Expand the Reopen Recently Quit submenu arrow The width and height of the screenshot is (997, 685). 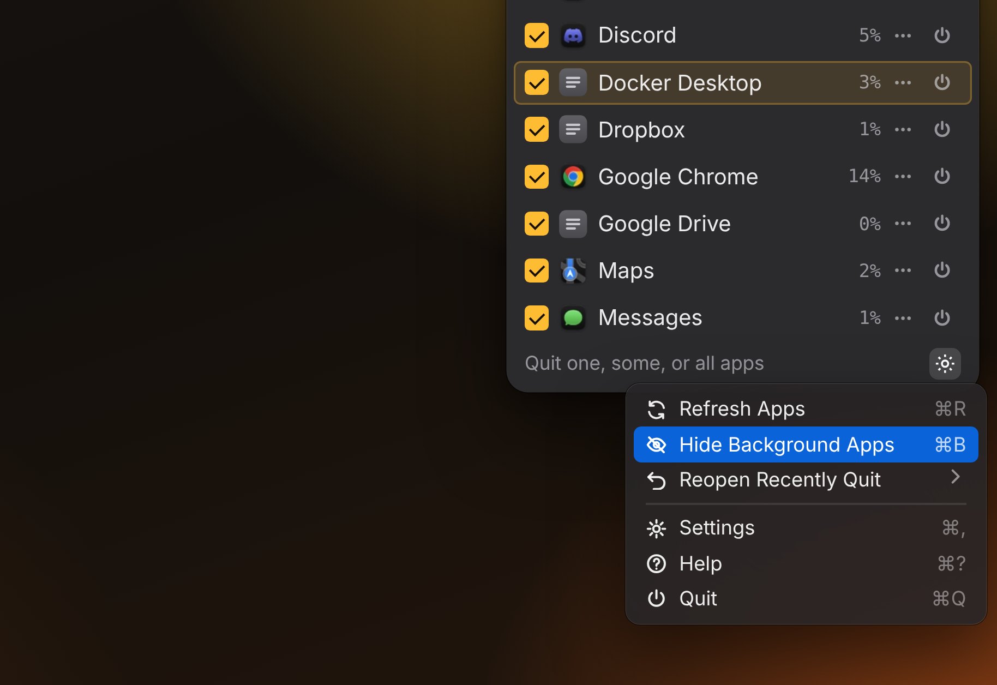coord(955,477)
